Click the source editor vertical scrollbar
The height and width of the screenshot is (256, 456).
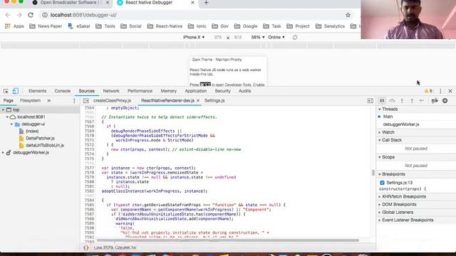(373, 172)
